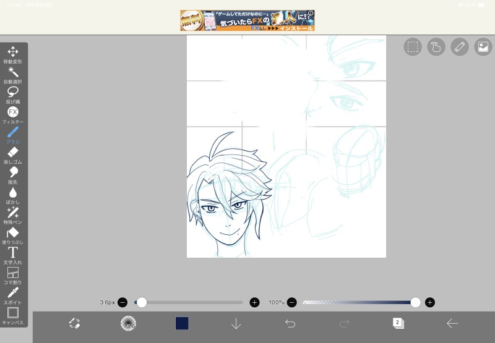Open the ruler tool button
495x343 pixels.
point(459,47)
